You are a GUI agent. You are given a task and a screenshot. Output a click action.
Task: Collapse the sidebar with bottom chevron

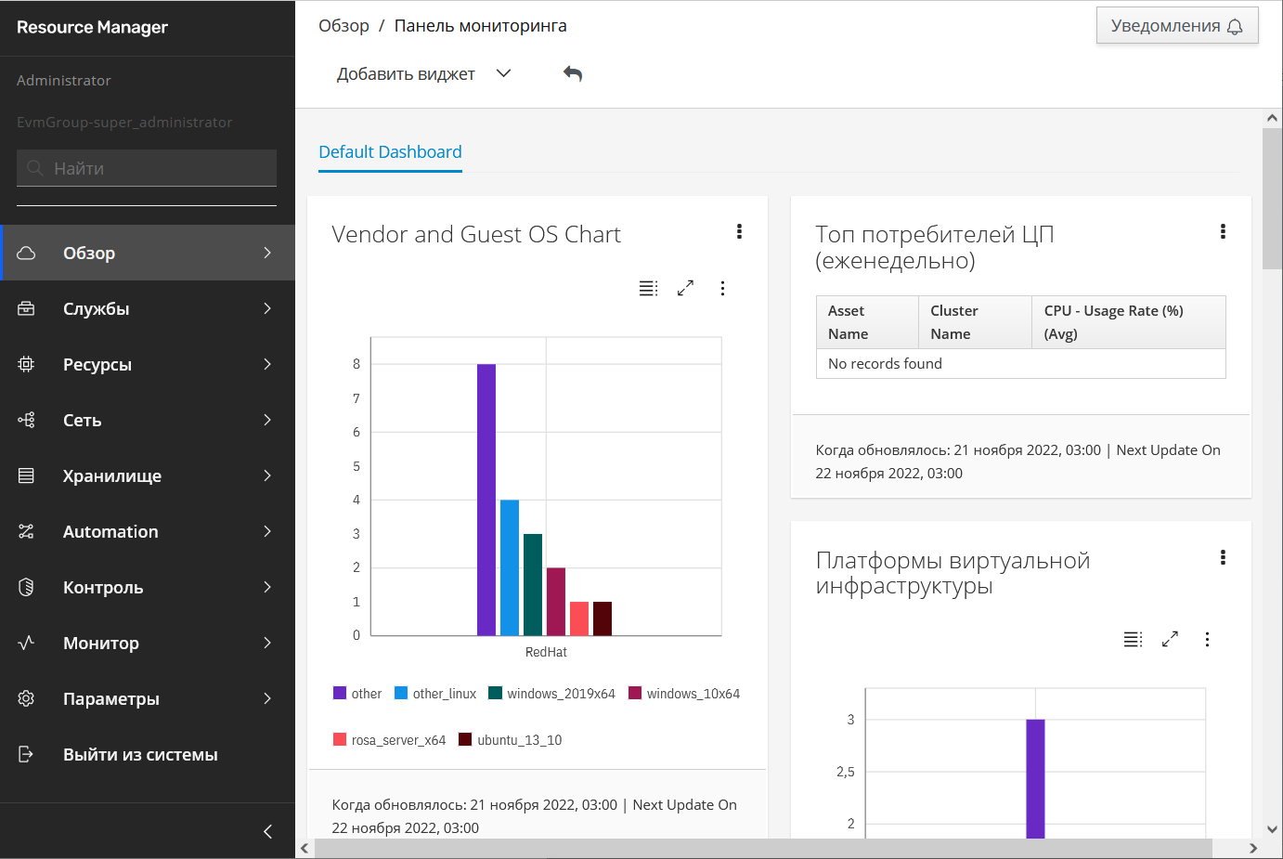267,831
